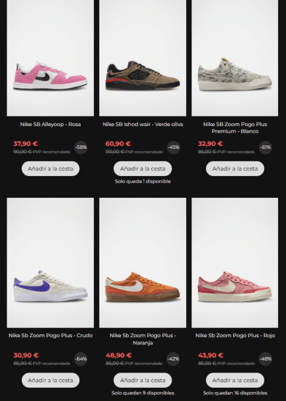
Task: Open Nike SB Zoom Pogo Plus Premium link
Action: tap(235, 128)
